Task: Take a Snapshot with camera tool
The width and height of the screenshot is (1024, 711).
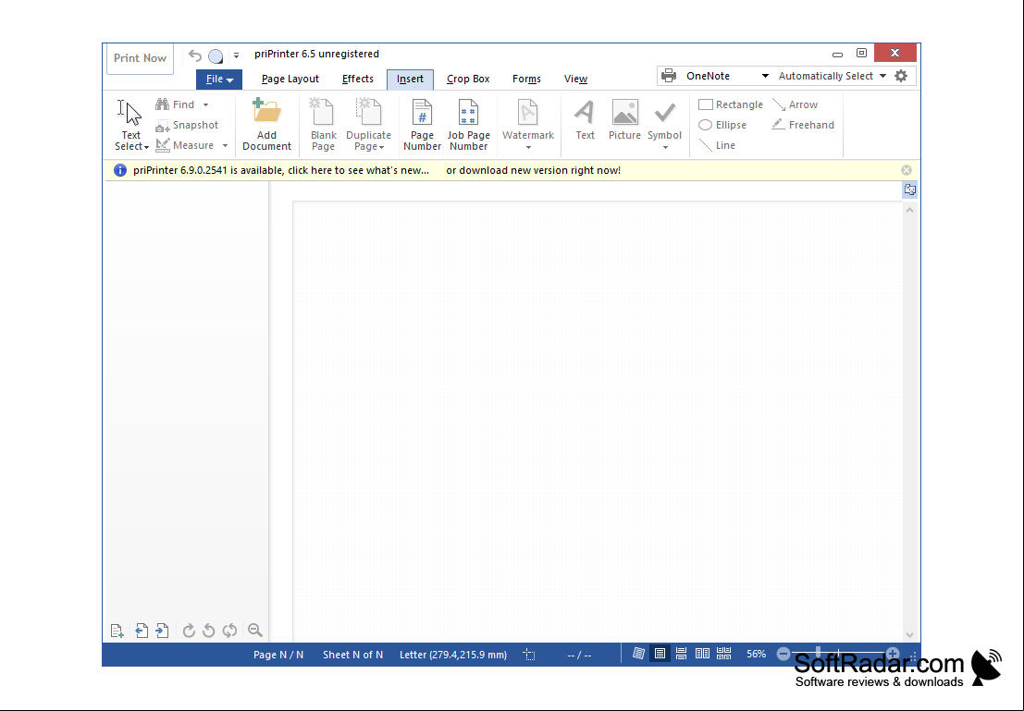Action: (x=187, y=125)
